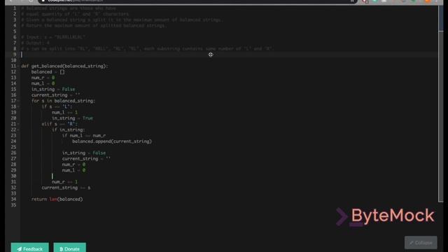Click "current_string = ''" on line 27
This screenshot has width=448, height=252.
click(86, 159)
